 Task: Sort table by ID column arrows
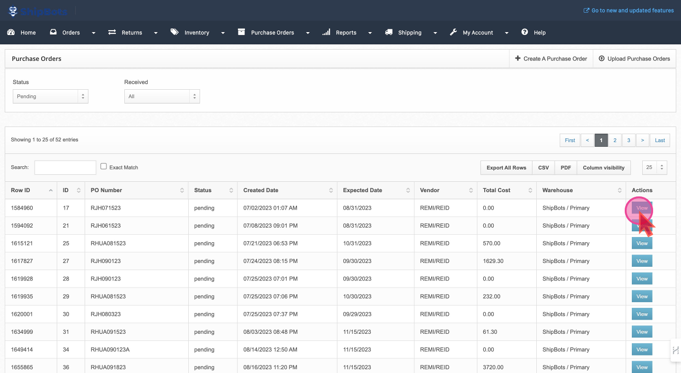(x=79, y=190)
